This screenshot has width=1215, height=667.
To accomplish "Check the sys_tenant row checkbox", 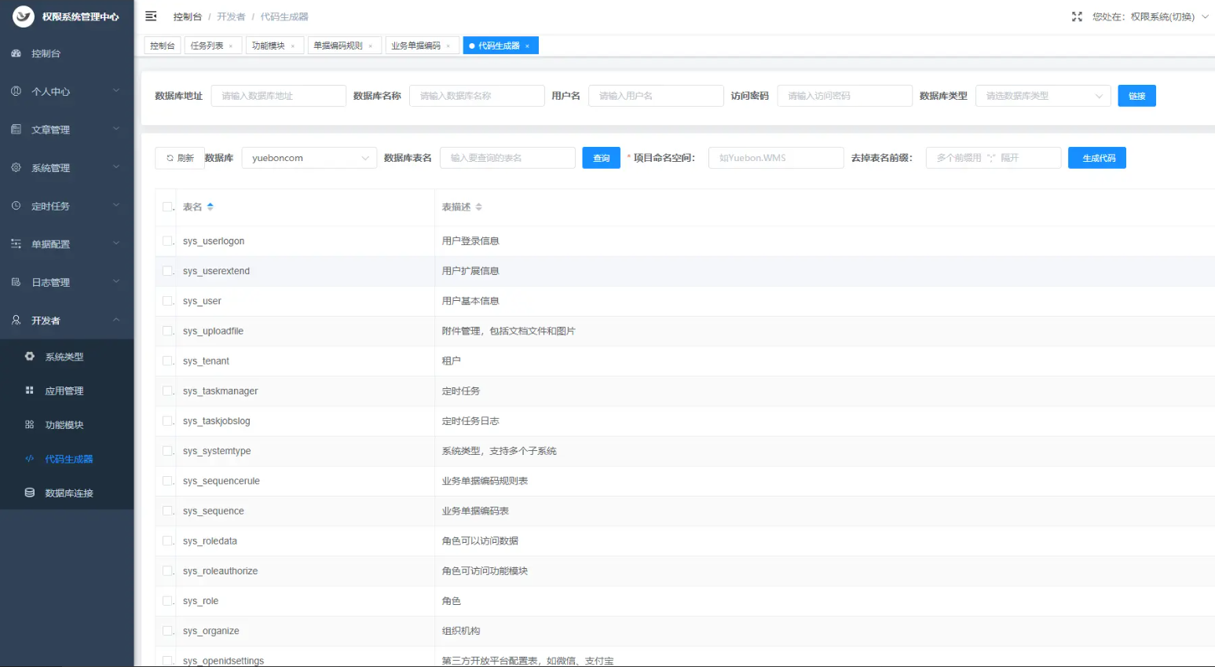I will click(167, 361).
